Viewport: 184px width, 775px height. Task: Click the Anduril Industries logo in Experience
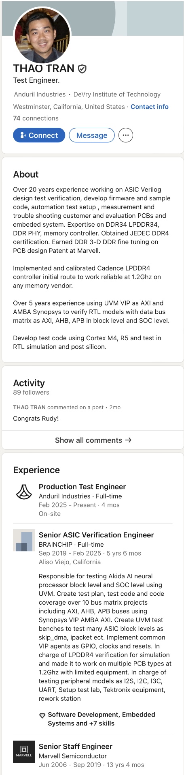[x=24, y=492]
